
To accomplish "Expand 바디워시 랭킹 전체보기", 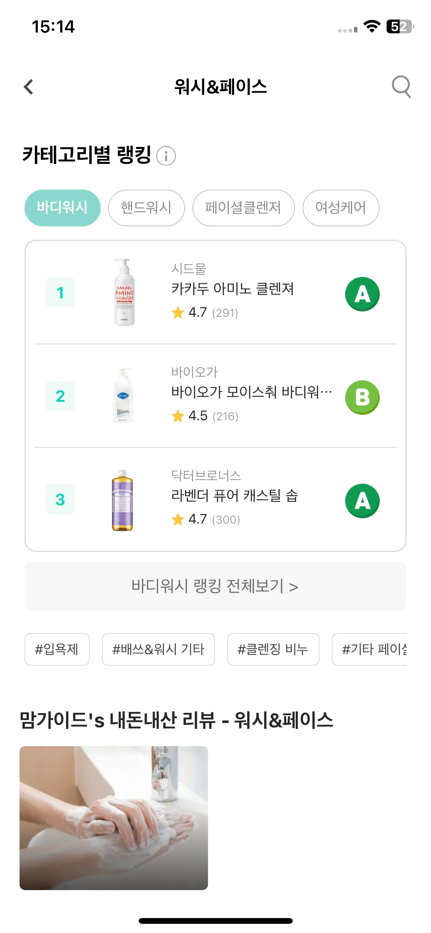I will click(x=215, y=586).
